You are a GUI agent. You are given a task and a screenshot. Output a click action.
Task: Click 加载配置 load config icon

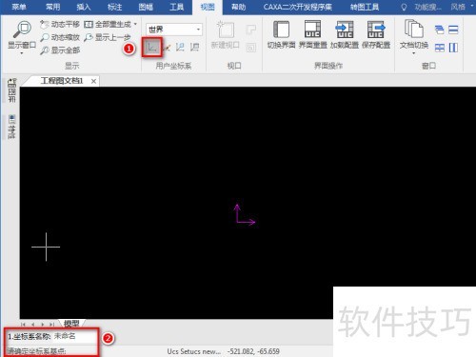[345, 30]
